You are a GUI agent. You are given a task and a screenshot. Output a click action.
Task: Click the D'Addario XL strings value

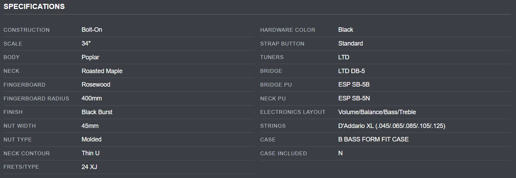[392, 126]
